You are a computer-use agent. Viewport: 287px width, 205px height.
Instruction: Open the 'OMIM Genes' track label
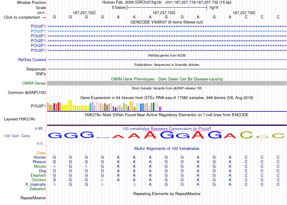pos(34,83)
